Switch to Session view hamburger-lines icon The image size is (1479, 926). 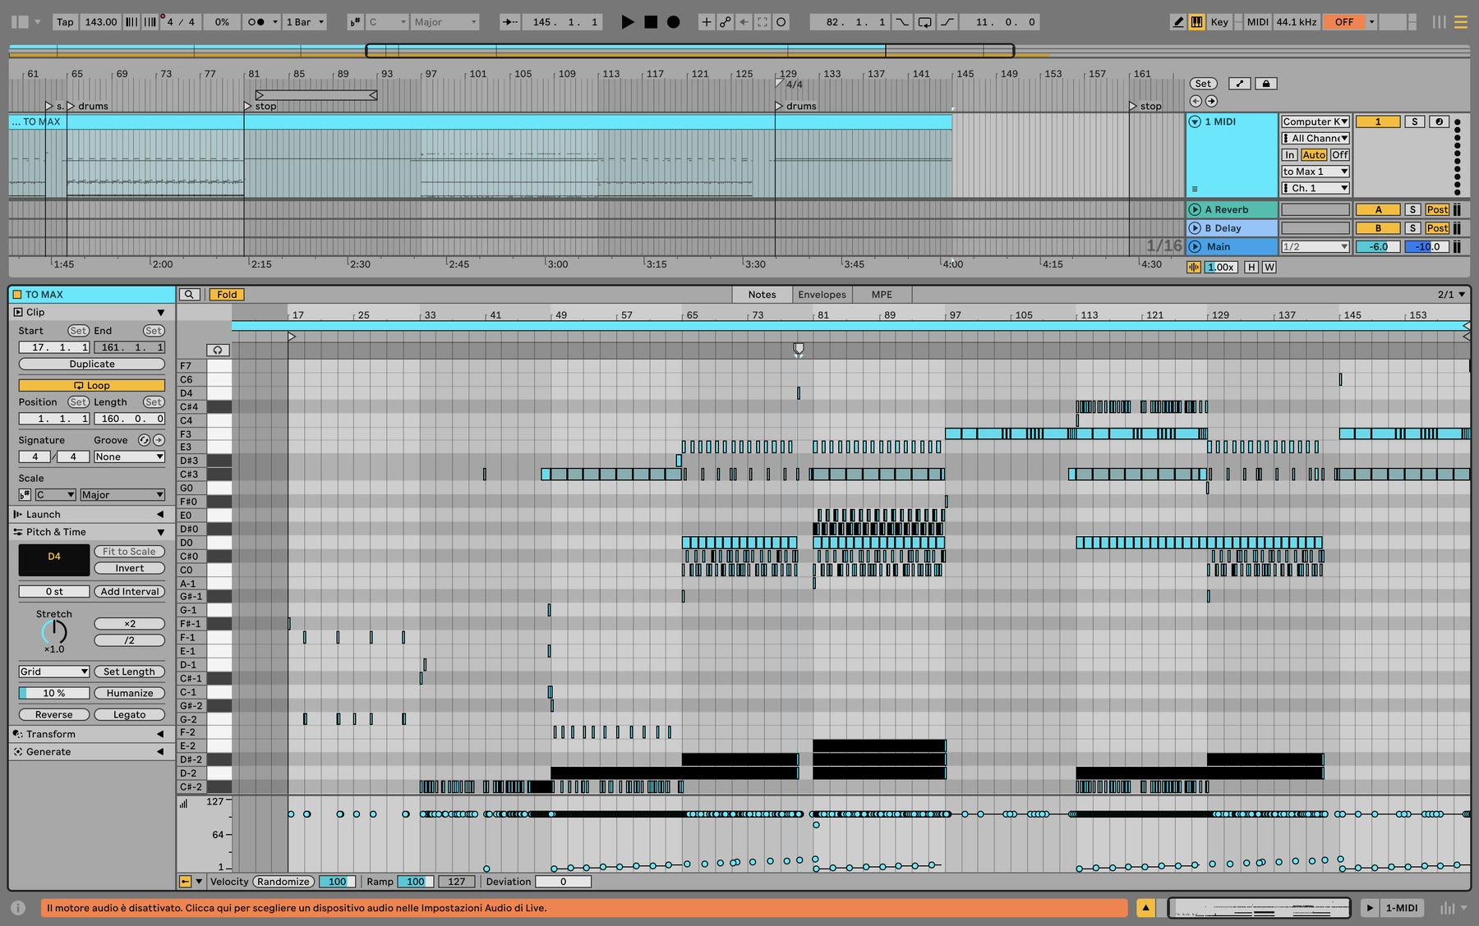click(x=1461, y=22)
